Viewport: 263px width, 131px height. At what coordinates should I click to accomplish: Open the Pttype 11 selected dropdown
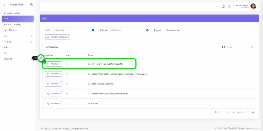tap(173, 30)
